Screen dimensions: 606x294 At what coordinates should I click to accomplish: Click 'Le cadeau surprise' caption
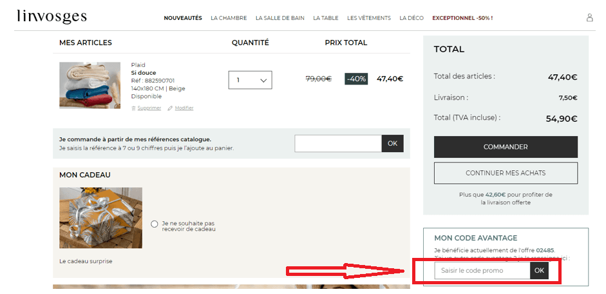[86, 261]
